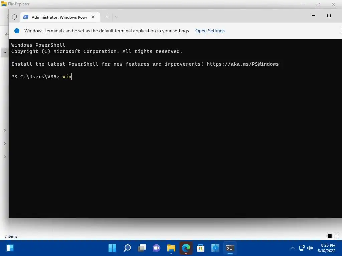
Task: Minimize the Windows Terminal window
Action: pyautogui.click(x=314, y=16)
